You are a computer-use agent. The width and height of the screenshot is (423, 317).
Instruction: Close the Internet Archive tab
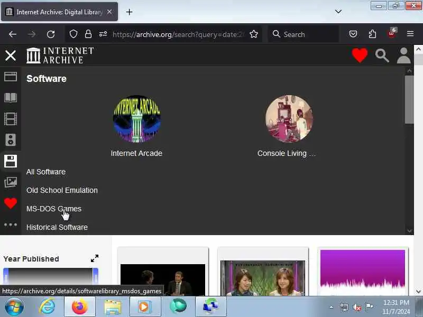109,12
